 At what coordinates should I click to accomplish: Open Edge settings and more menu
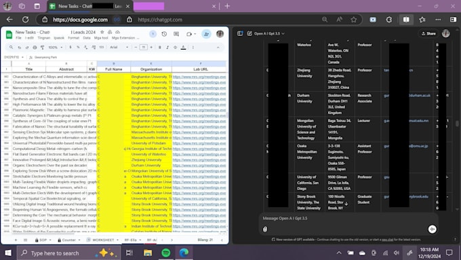pyautogui.click(x=438, y=20)
